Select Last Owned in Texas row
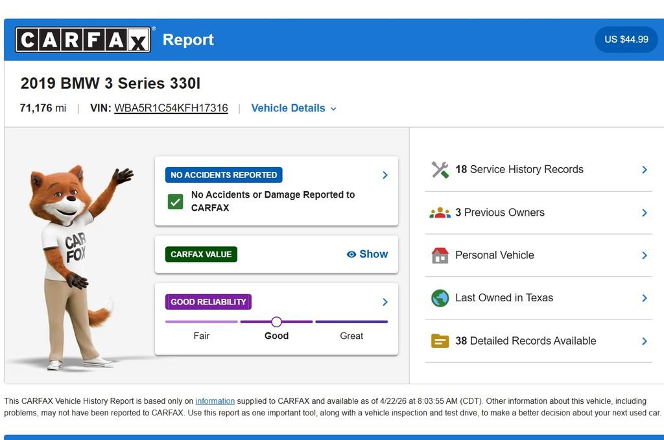This screenshot has width=664, height=440. pyautogui.click(x=539, y=298)
